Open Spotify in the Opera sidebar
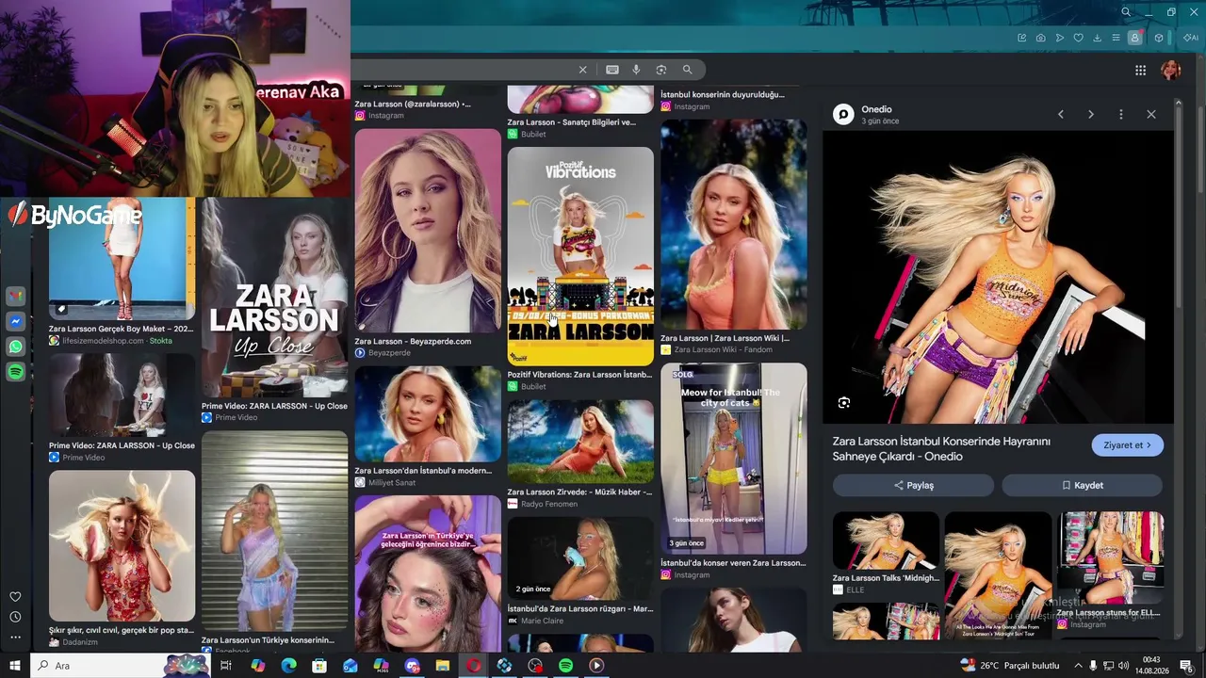 coord(15,372)
